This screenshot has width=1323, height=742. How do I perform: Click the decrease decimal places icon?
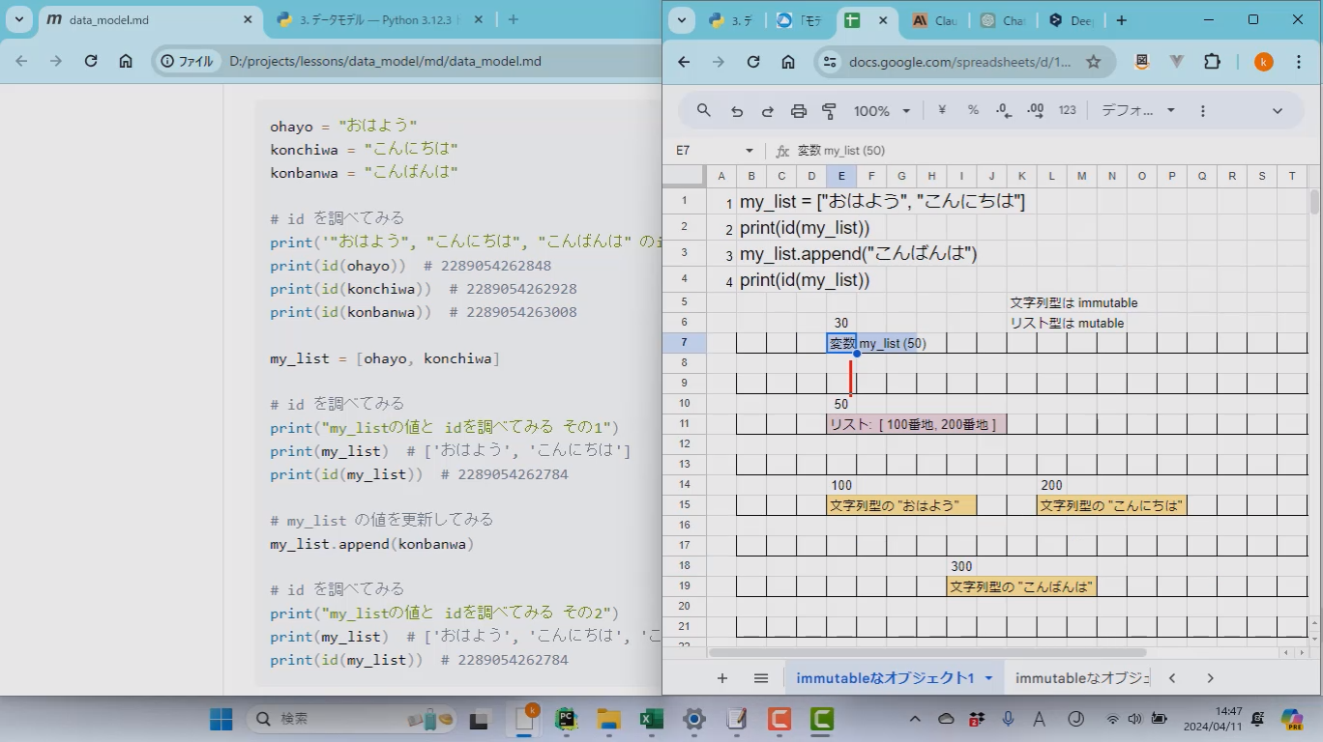click(x=1004, y=110)
